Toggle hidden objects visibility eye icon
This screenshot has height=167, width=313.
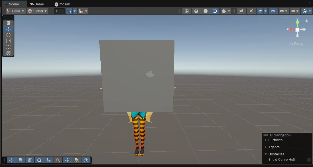273,11
